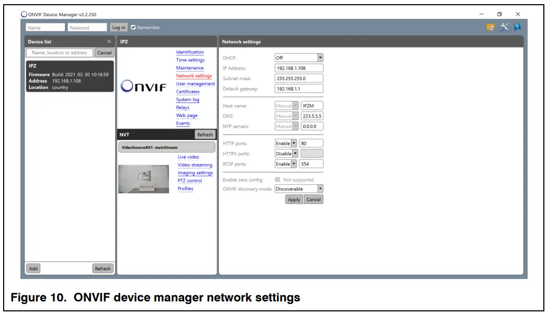Open the Identification link
Viewport: 547px width, 314px height.
pos(190,52)
